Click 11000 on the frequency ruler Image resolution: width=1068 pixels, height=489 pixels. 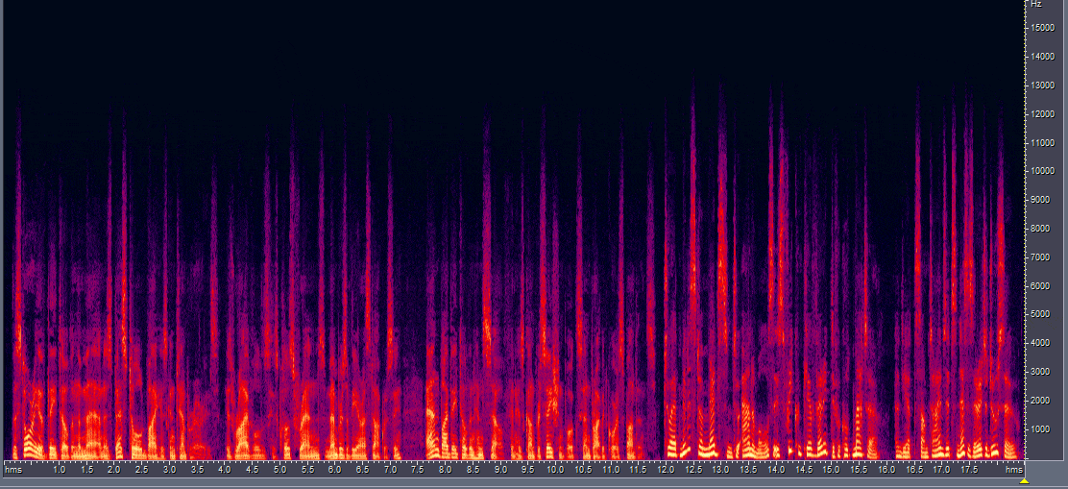pos(1043,142)
